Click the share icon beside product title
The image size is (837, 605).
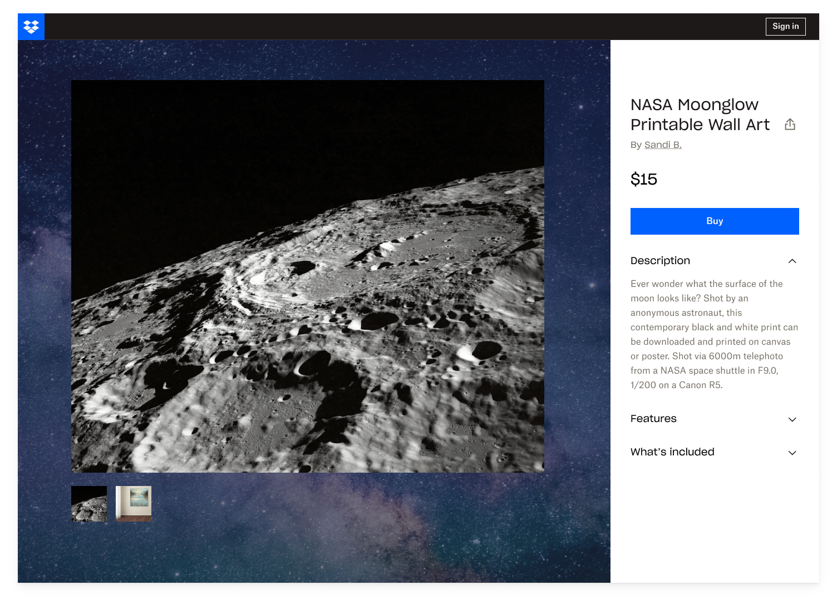coord(790,125)
